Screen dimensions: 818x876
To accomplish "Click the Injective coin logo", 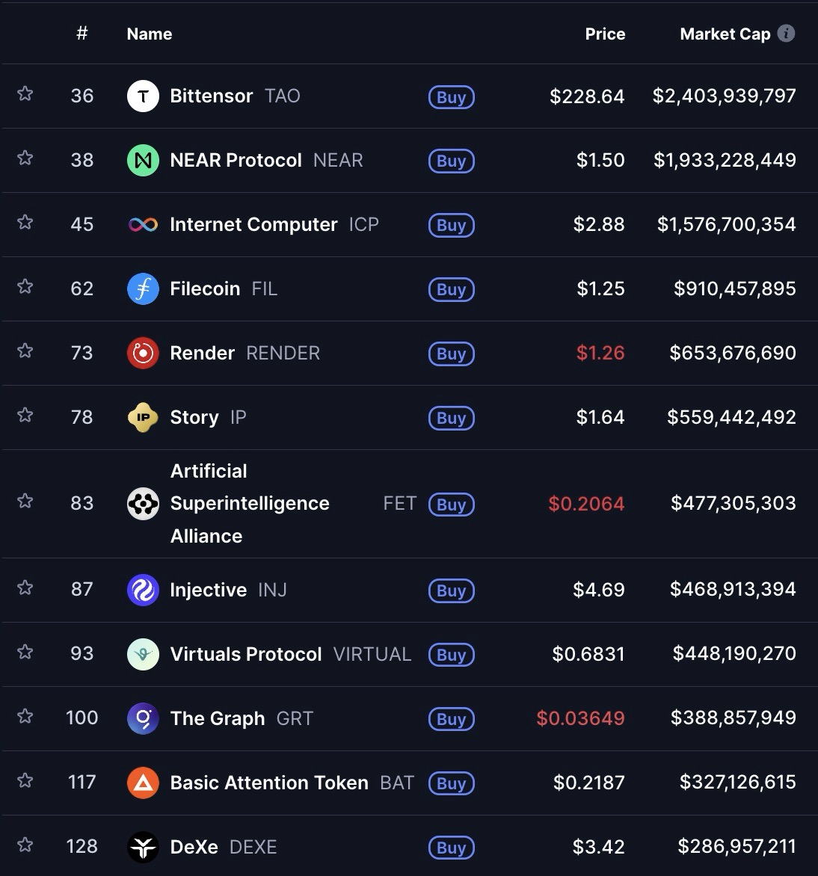I will [x=143, y=590].
